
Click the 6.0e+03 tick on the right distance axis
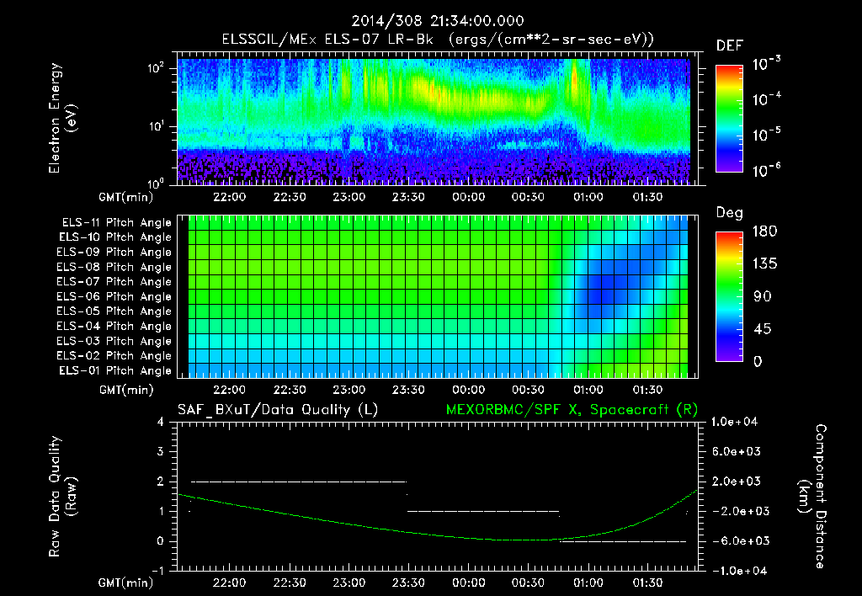coord(737,452)
